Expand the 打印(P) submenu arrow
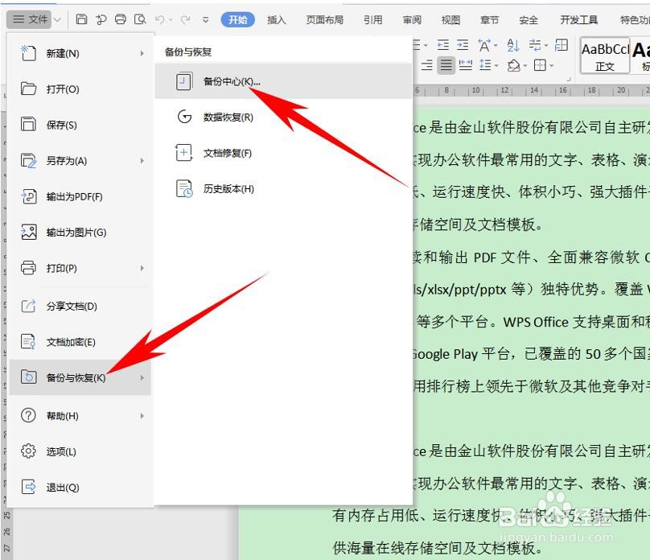The width and height of the screenshot is (650, 560). [142, 268]
